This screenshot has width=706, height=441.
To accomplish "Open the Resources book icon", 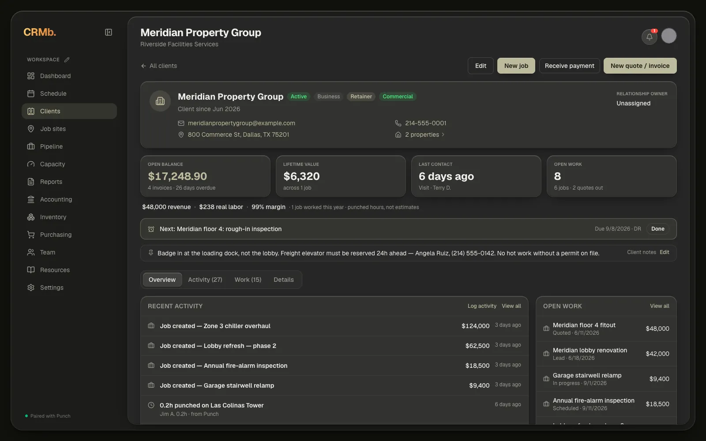I will click(x=31, y=270).
